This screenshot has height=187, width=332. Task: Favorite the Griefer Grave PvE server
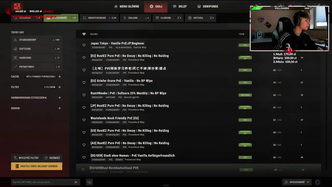(84, 83)
